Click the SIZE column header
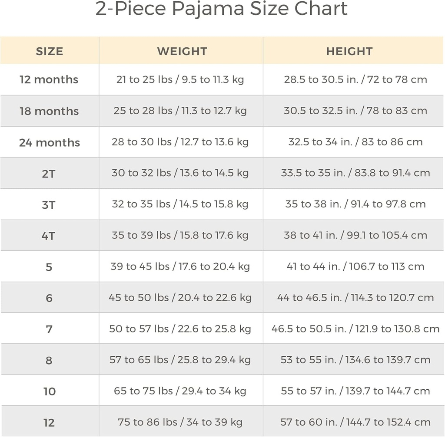Image resolution: width=445 pixels, height=437 pixels. tap(50, 51)
